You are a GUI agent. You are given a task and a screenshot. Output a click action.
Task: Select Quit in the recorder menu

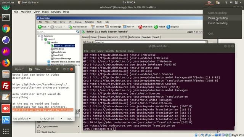211,33
